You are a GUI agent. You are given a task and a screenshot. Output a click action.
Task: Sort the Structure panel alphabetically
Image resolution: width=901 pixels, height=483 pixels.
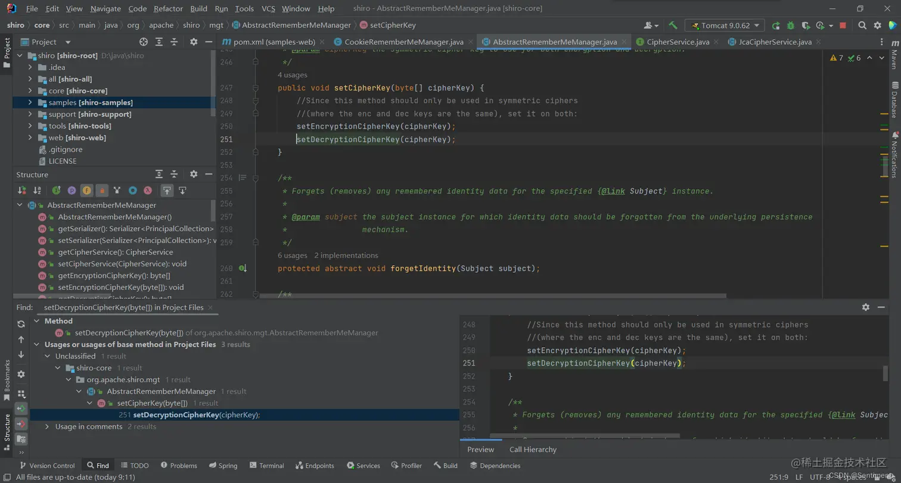click(37, 191)
